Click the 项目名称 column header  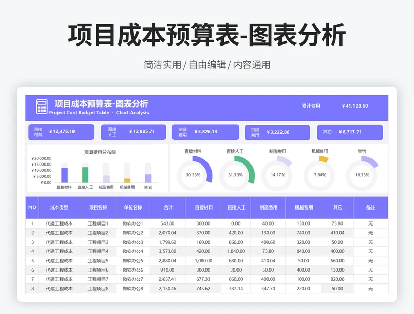pyautogui.click(x=98, y=207)
